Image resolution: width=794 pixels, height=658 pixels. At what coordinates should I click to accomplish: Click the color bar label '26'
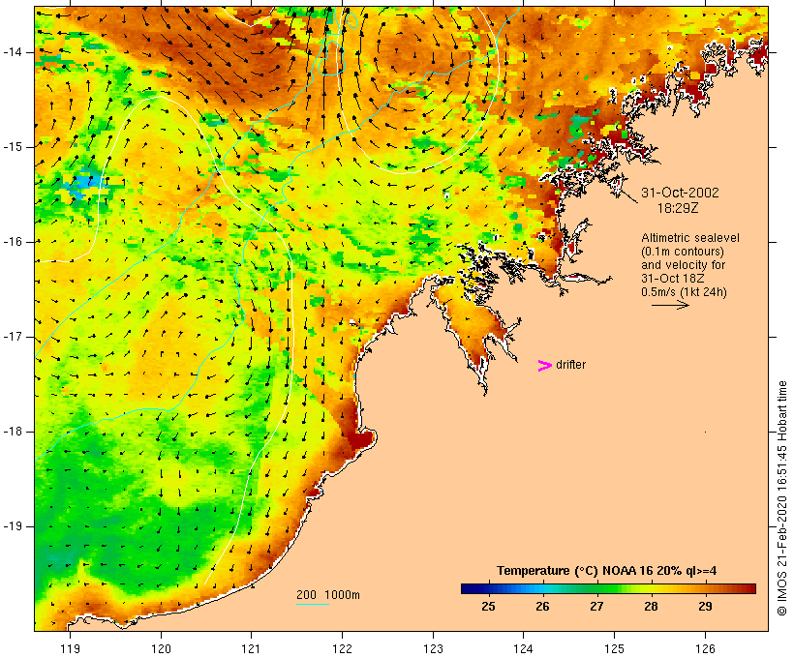542,606
